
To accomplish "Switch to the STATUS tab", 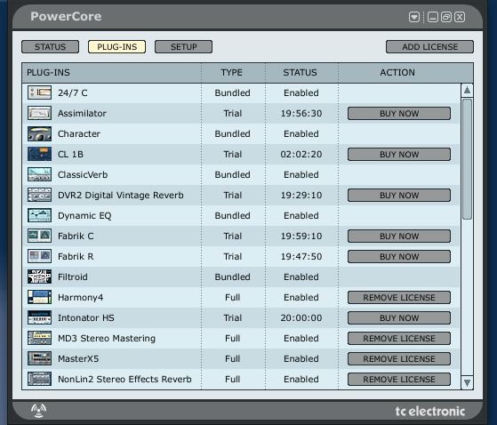I will [50, 47].
